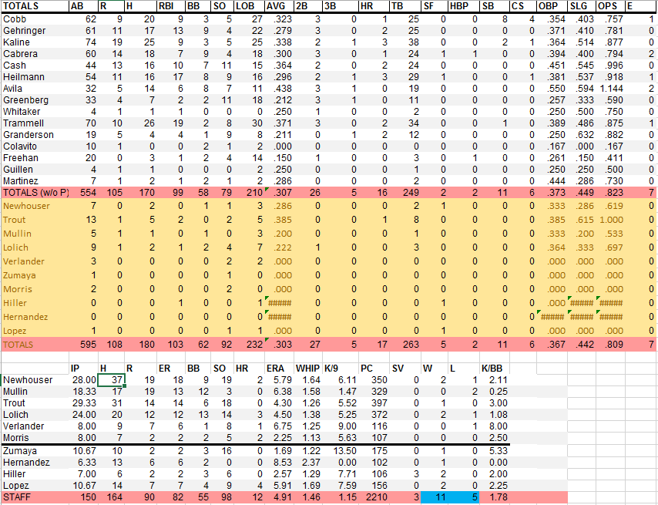Select the final TOTALS row label in orange text
Viewport: 658px width, 505px height.
coord(18,345)
